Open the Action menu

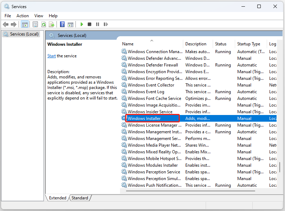click(22, 16)
